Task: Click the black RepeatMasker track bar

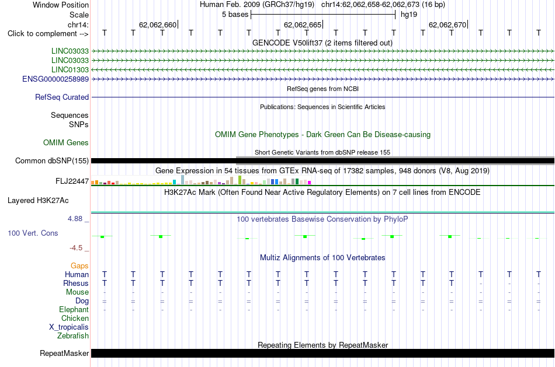Action: click(322, 353)
